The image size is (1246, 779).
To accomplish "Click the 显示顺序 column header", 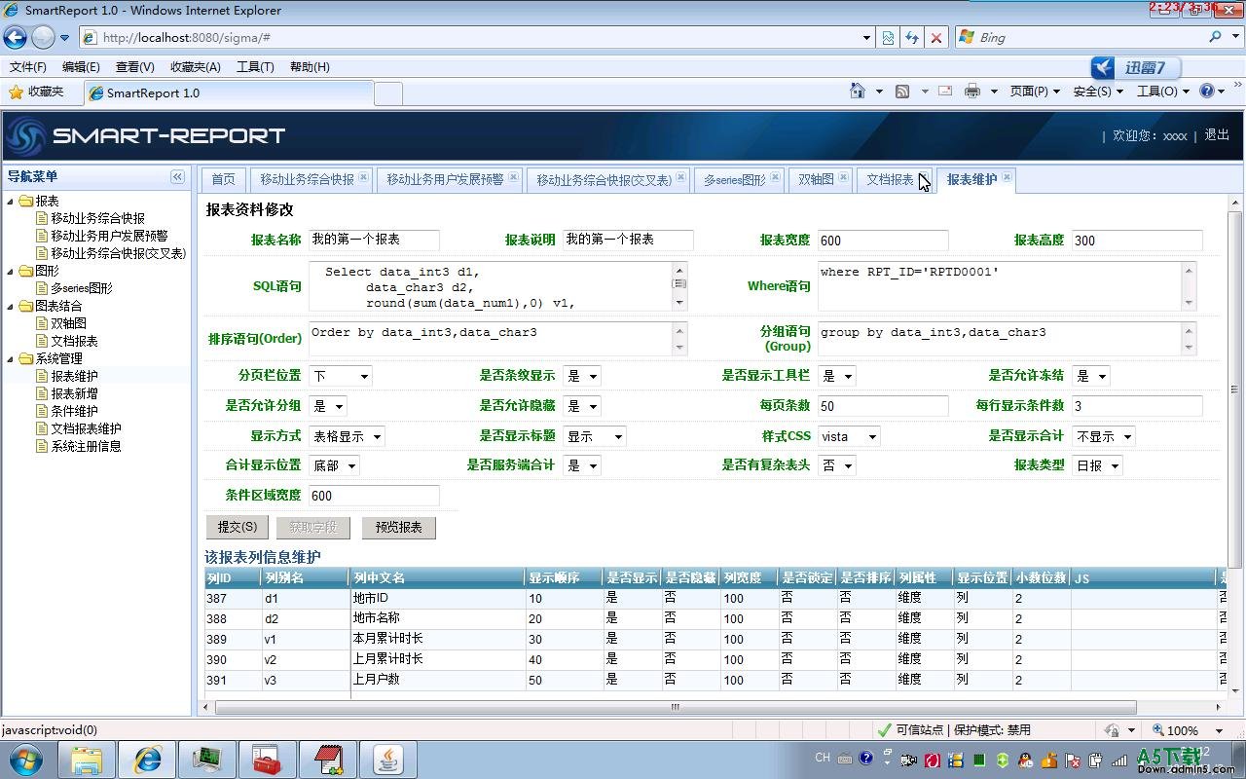I will click(x=564, y=578).
